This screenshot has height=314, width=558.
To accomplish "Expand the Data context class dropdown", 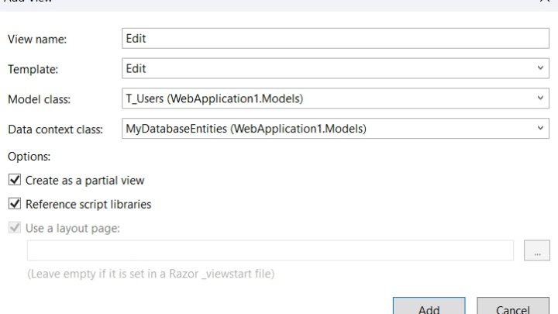I will click(336, 129).
